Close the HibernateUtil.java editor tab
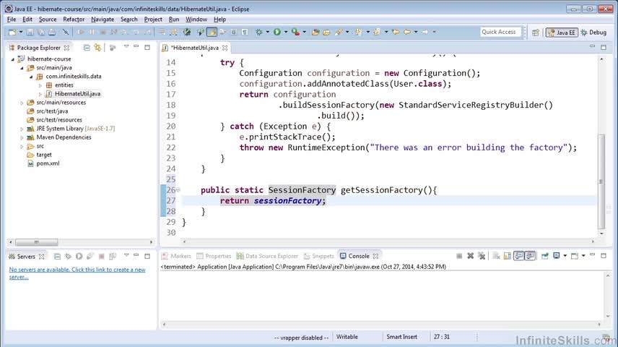The width and height of the screenshot is (618, 347). point(225,48)
